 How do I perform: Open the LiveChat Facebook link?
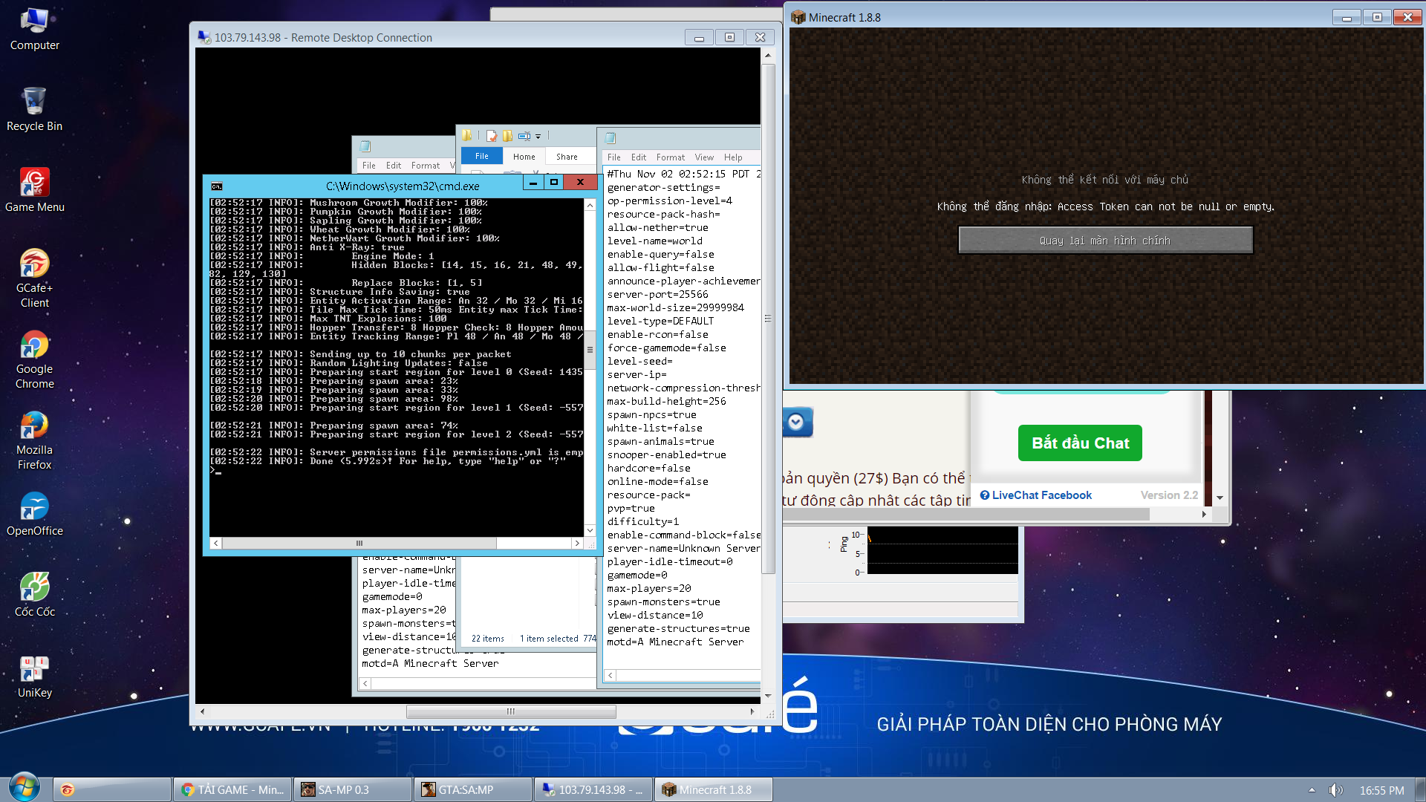click(x=1041, y=495)
